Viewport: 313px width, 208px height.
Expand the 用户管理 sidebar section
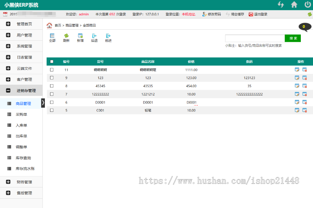pos(21,35)
